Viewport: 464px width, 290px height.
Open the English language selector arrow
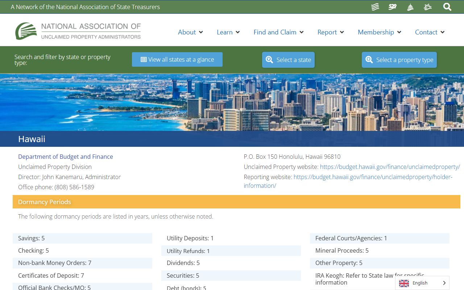(444, 283)
